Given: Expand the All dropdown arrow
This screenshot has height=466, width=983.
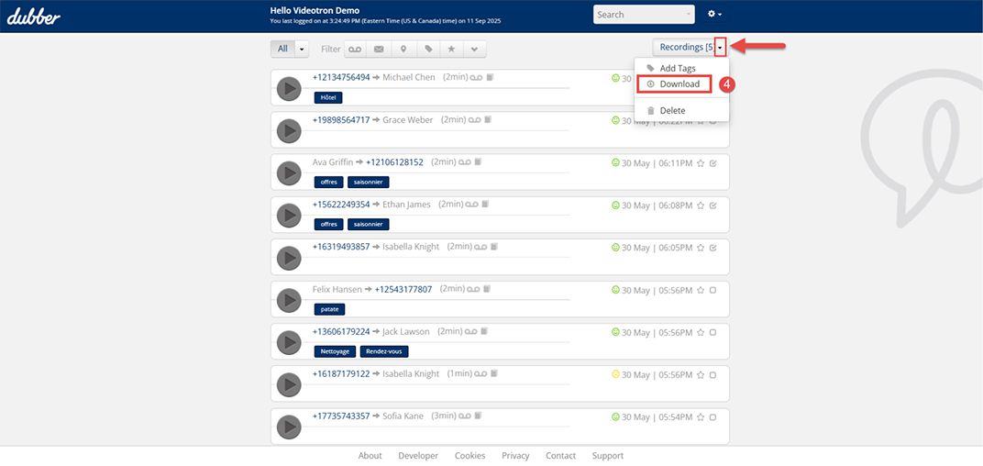Looking at the screenshot, I should pyautogui.click(x=302, y=49).
